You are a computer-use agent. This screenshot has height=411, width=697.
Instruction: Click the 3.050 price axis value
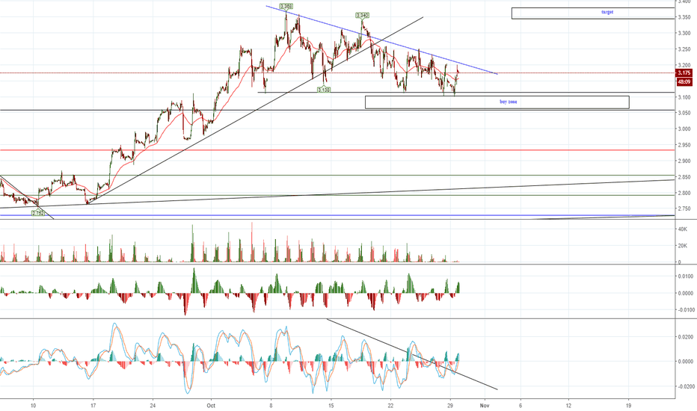click(684, 114)
